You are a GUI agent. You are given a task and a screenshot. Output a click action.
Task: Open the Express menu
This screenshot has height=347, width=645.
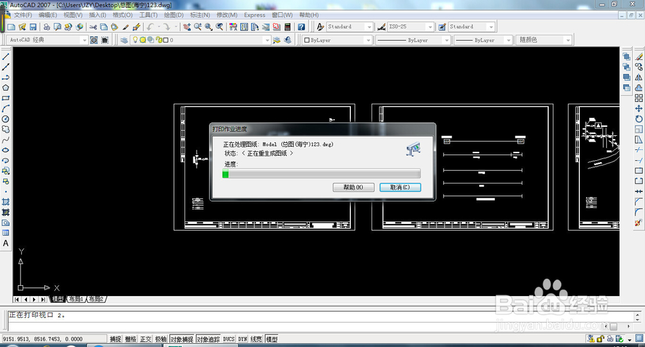click(255, 15)
